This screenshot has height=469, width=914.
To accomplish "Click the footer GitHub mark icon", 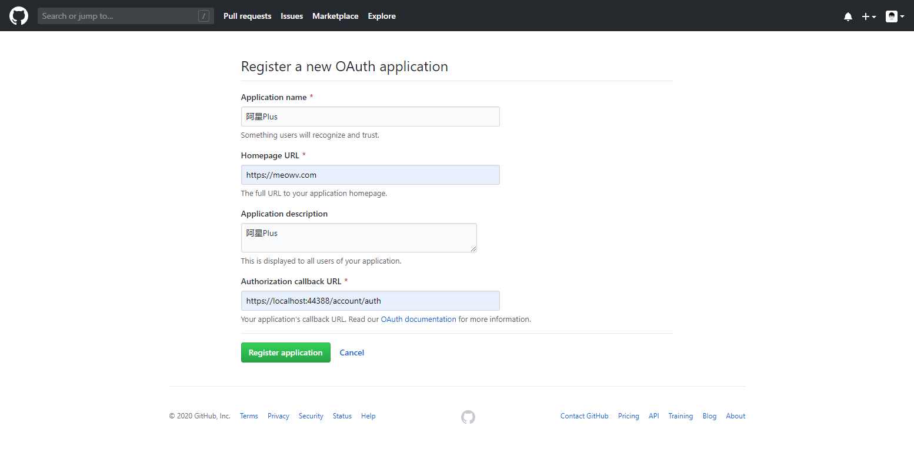I will tap(468, 417).
